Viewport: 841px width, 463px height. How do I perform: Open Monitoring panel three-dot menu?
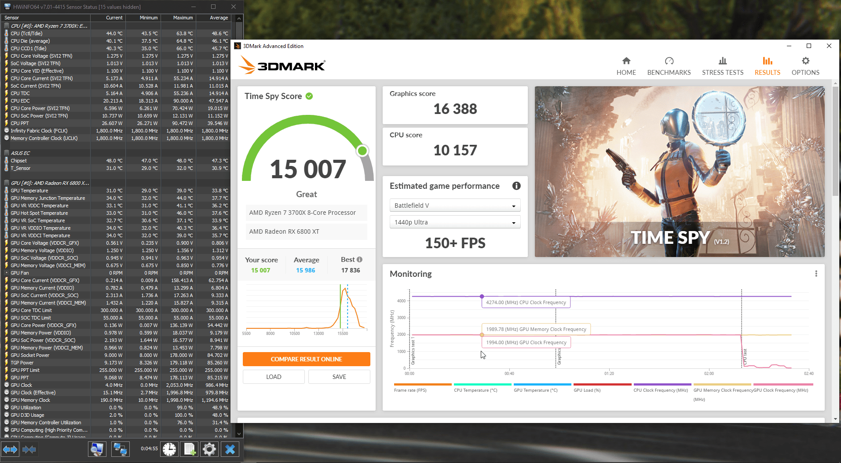pyautogui.click(x=816, y=274)
